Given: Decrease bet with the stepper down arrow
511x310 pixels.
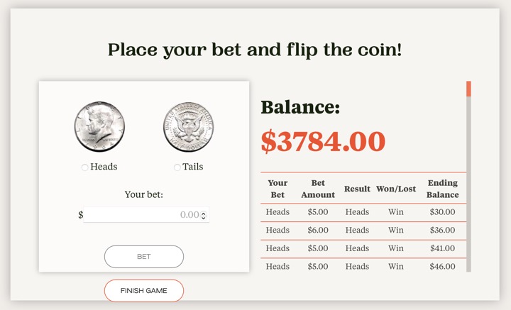Looking at the screenshot, I should tap(204, 217).
